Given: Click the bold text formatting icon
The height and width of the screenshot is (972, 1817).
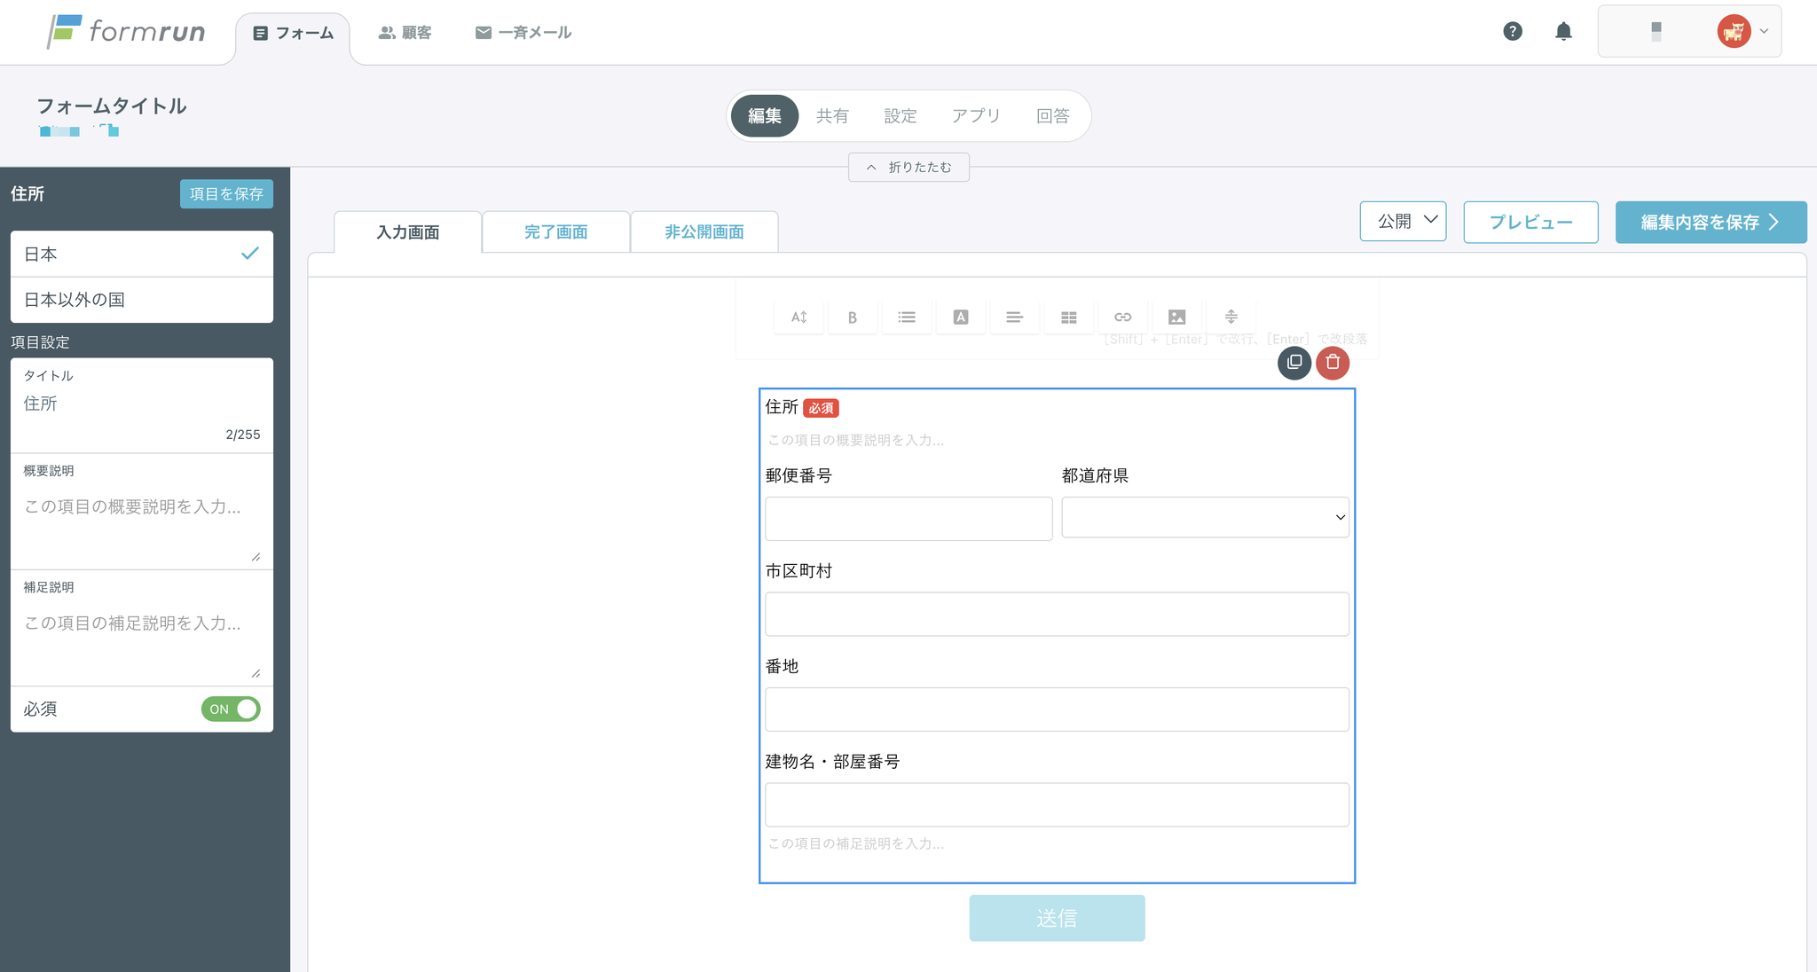Looking at the screenshot, I should point(852,317).
